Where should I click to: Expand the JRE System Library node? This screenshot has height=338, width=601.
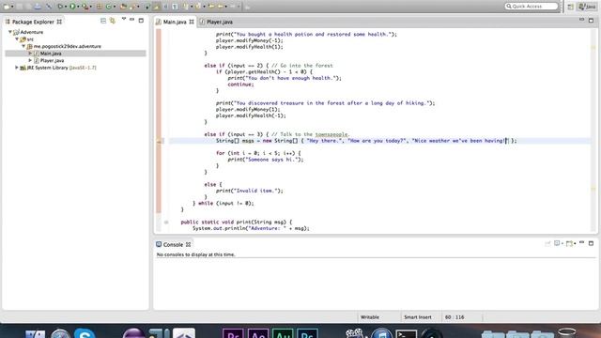[x=17, y=68]
